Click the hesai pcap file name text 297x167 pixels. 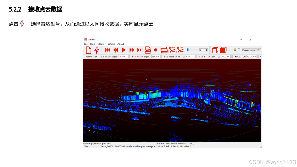pyautogui.click(x=129, y=146)
